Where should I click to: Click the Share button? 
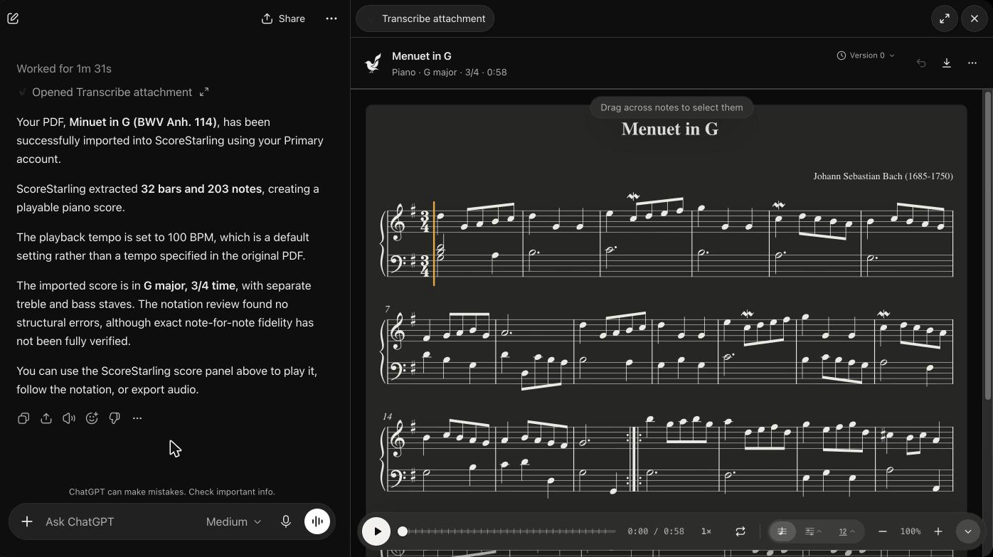[x=283, y=18]
